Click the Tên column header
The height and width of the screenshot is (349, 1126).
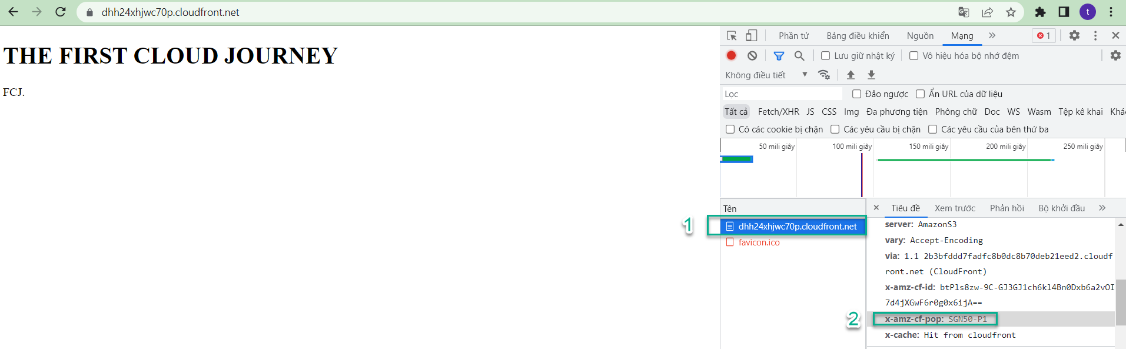(793, 209)
